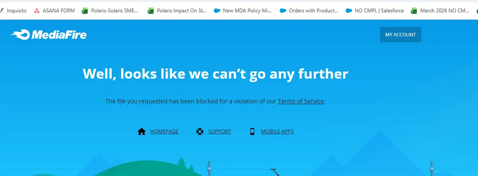The image size is (478, 176).
Task: Open the Polaris-Solaris SME bookmark
Action: pyautogui.click(x=110, y=11)
